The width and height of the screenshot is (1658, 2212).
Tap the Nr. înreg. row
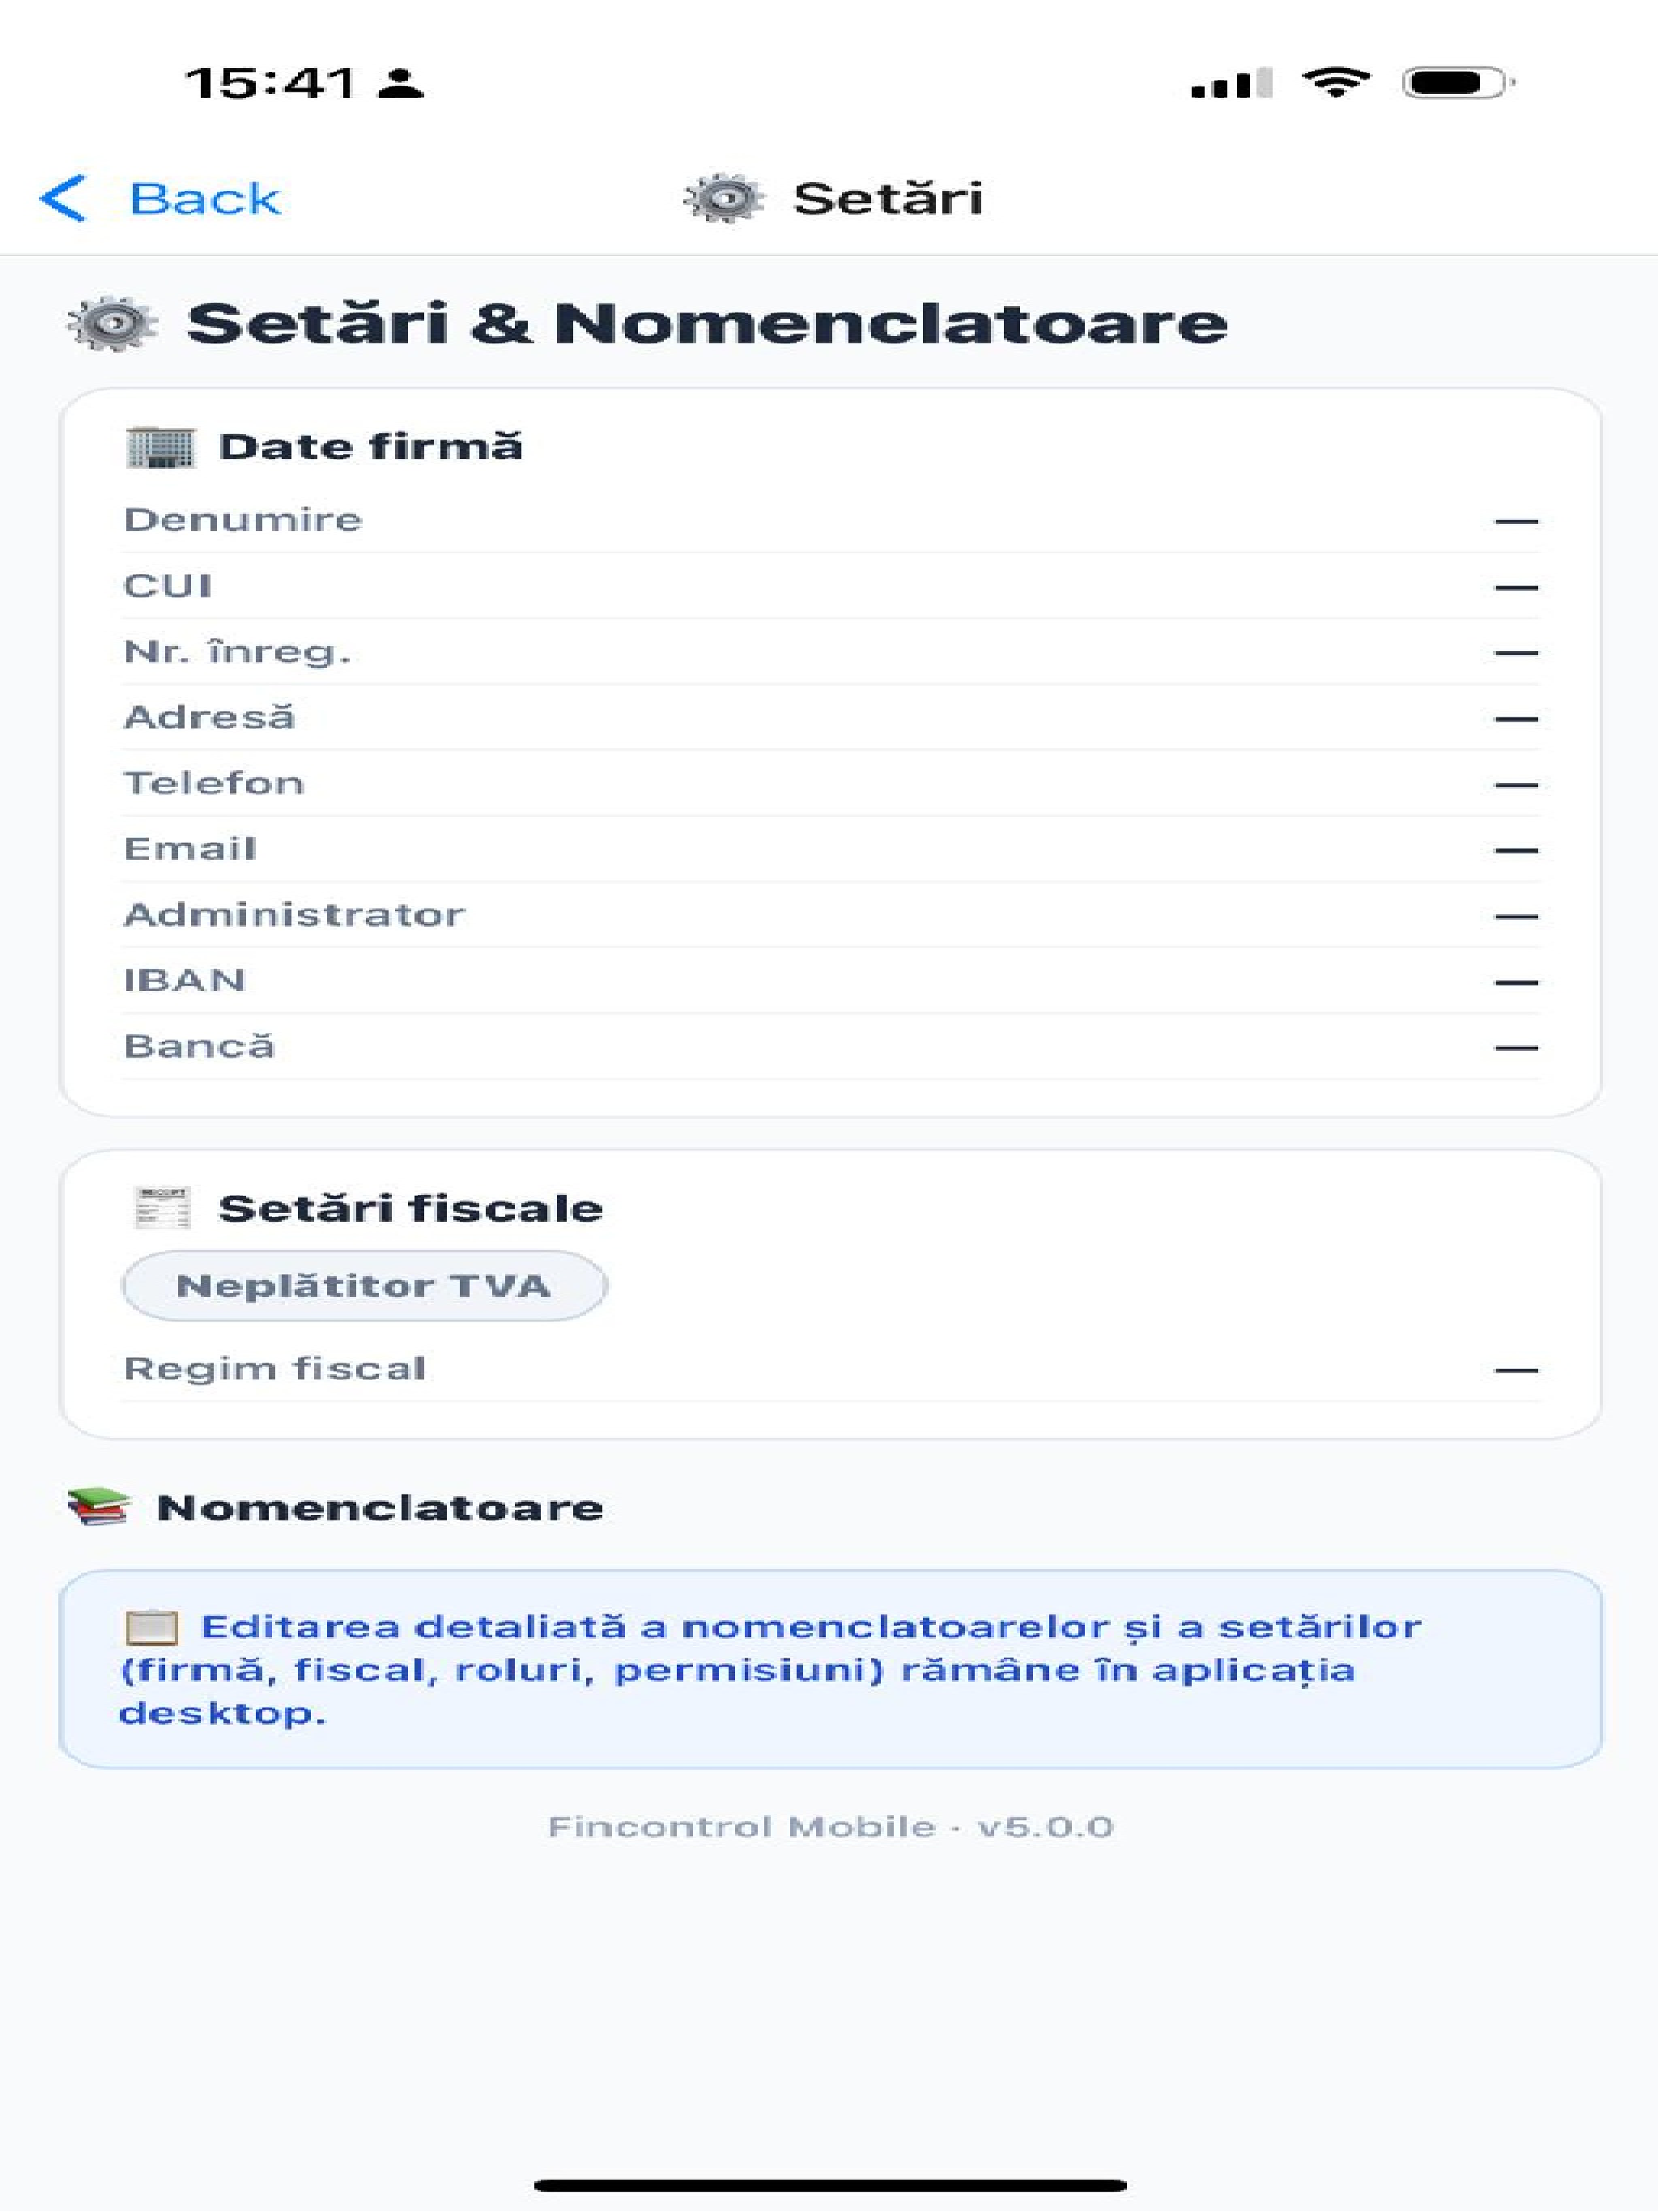[x=830, y=652]
